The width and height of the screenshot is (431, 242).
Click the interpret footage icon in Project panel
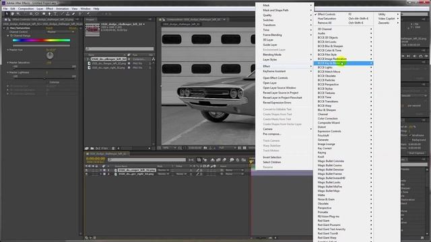(x=87, y=149)
